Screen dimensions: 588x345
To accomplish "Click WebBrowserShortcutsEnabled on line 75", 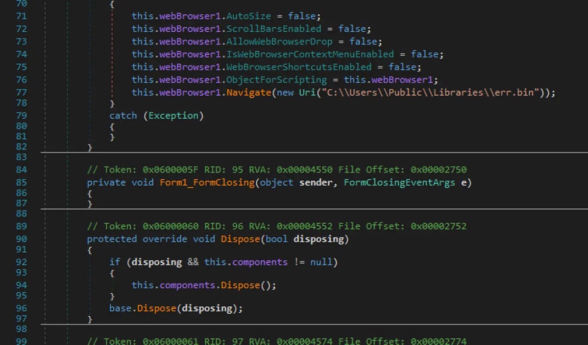I will 299,67.
